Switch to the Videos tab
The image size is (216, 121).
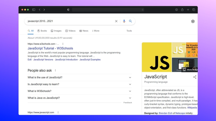[x=70, y=31]
